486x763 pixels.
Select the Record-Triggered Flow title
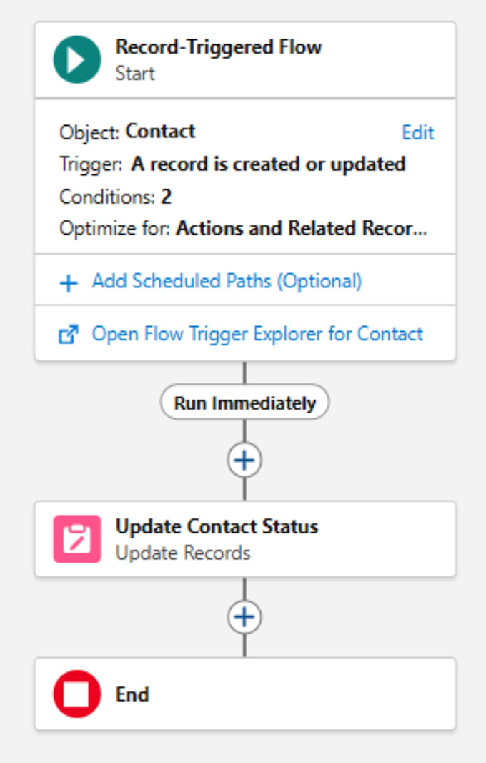219,47
